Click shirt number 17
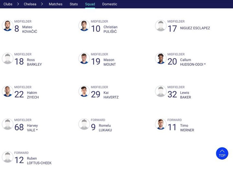 172,29
